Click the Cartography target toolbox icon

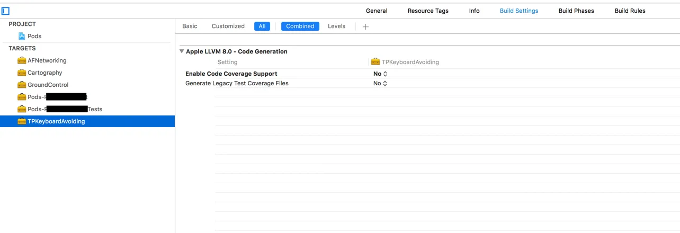click(x=22, y=73)
